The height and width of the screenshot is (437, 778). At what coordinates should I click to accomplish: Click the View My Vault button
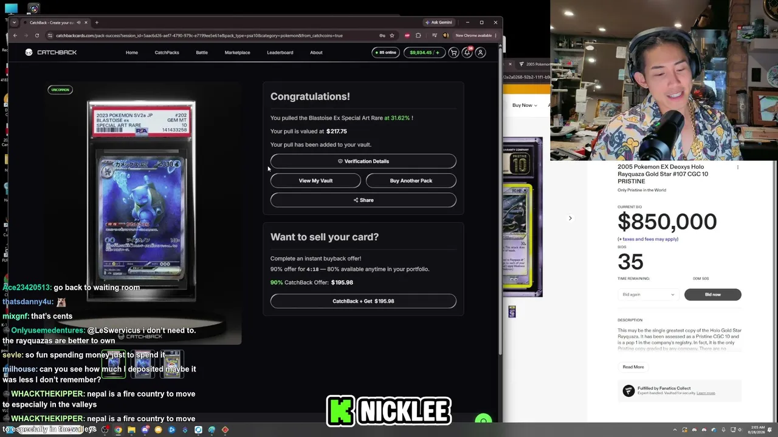pyautogui.click(x=315, y=181)
